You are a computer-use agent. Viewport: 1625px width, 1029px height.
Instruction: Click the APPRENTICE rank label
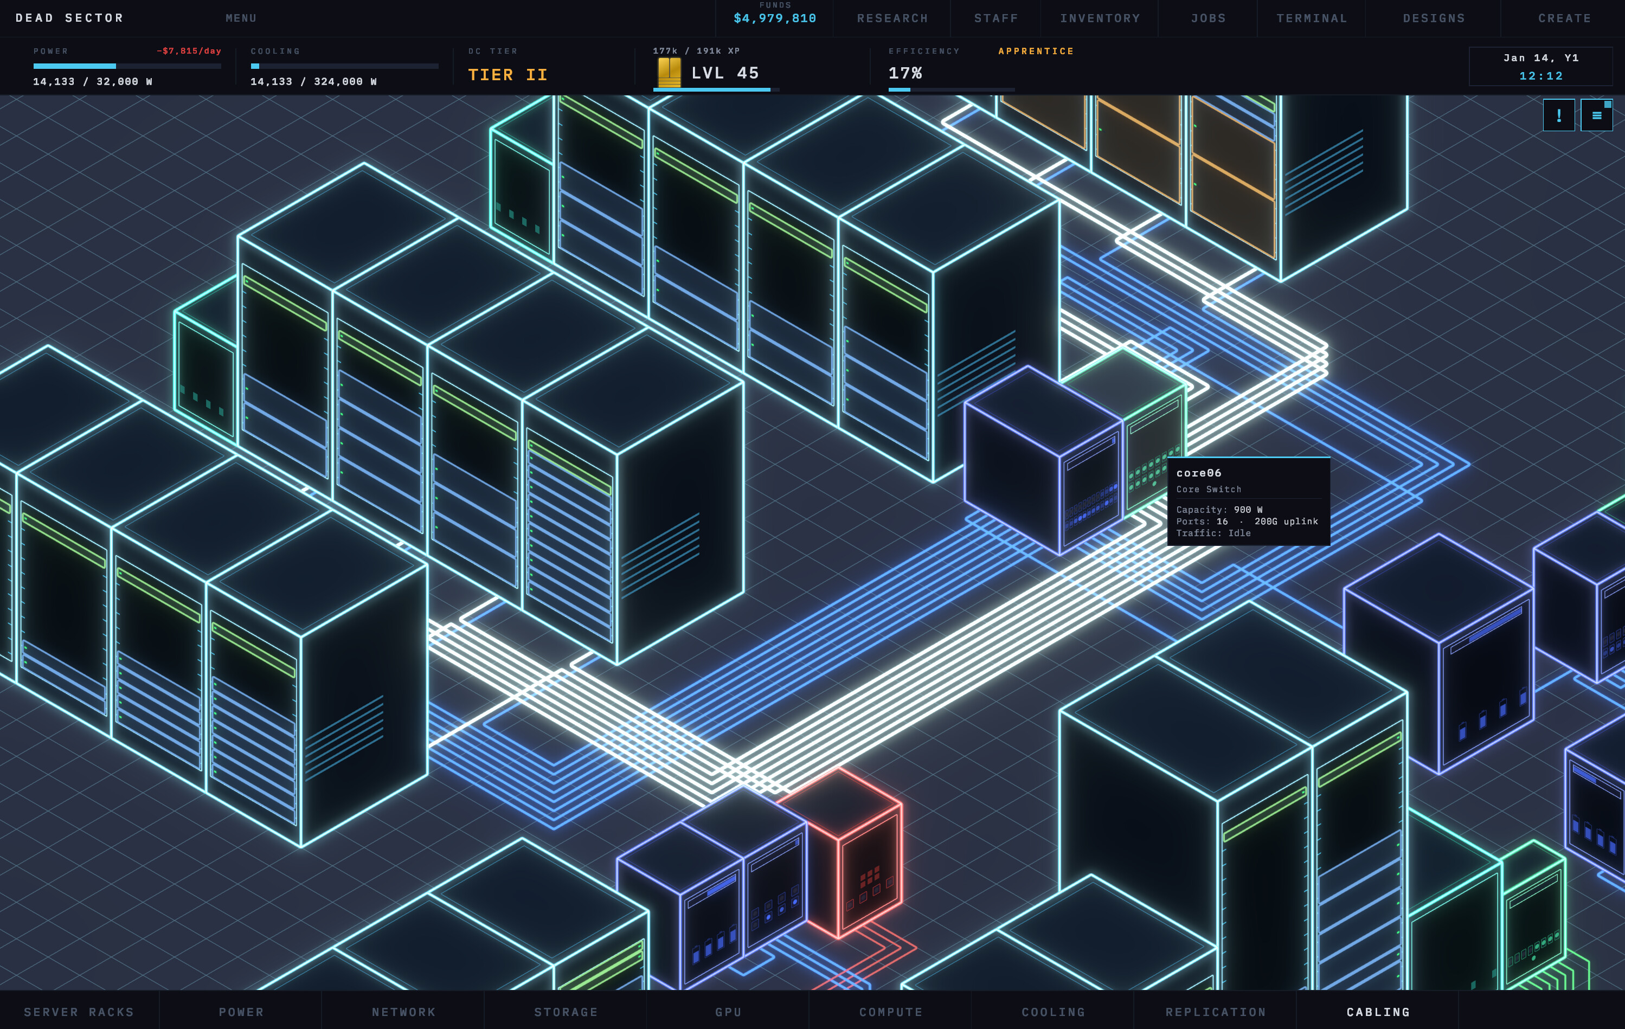pyautogui.click(x=1036, y=52)
